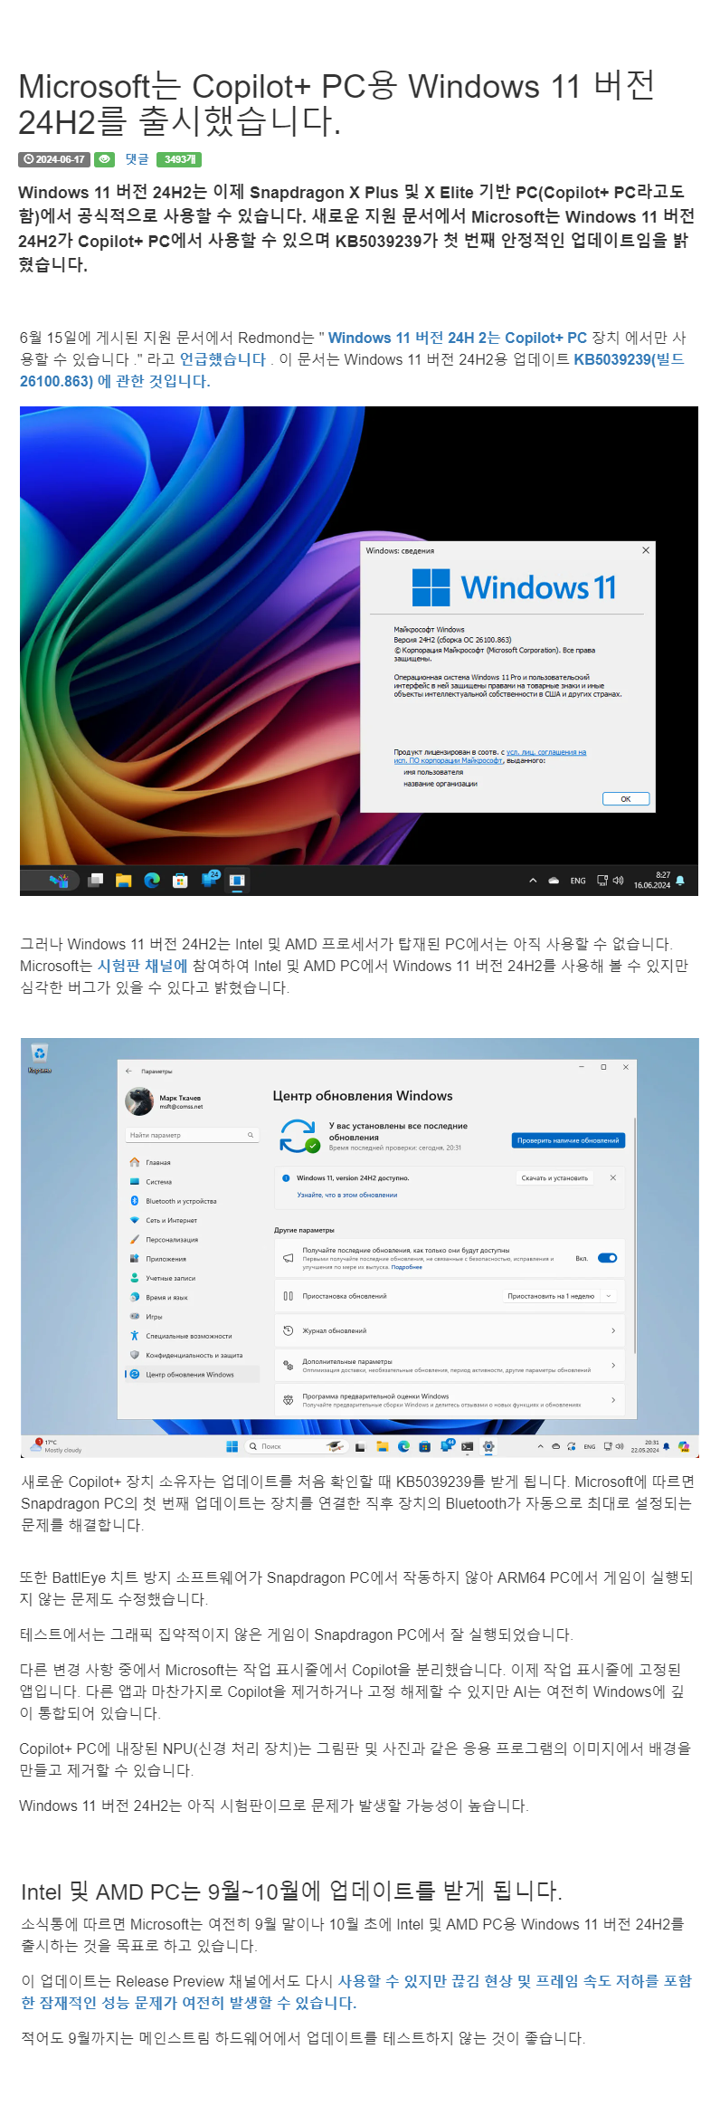Open the 댓글 comments link
The height and width of the screenshot is (2125, 720).
tap(137, 159)
